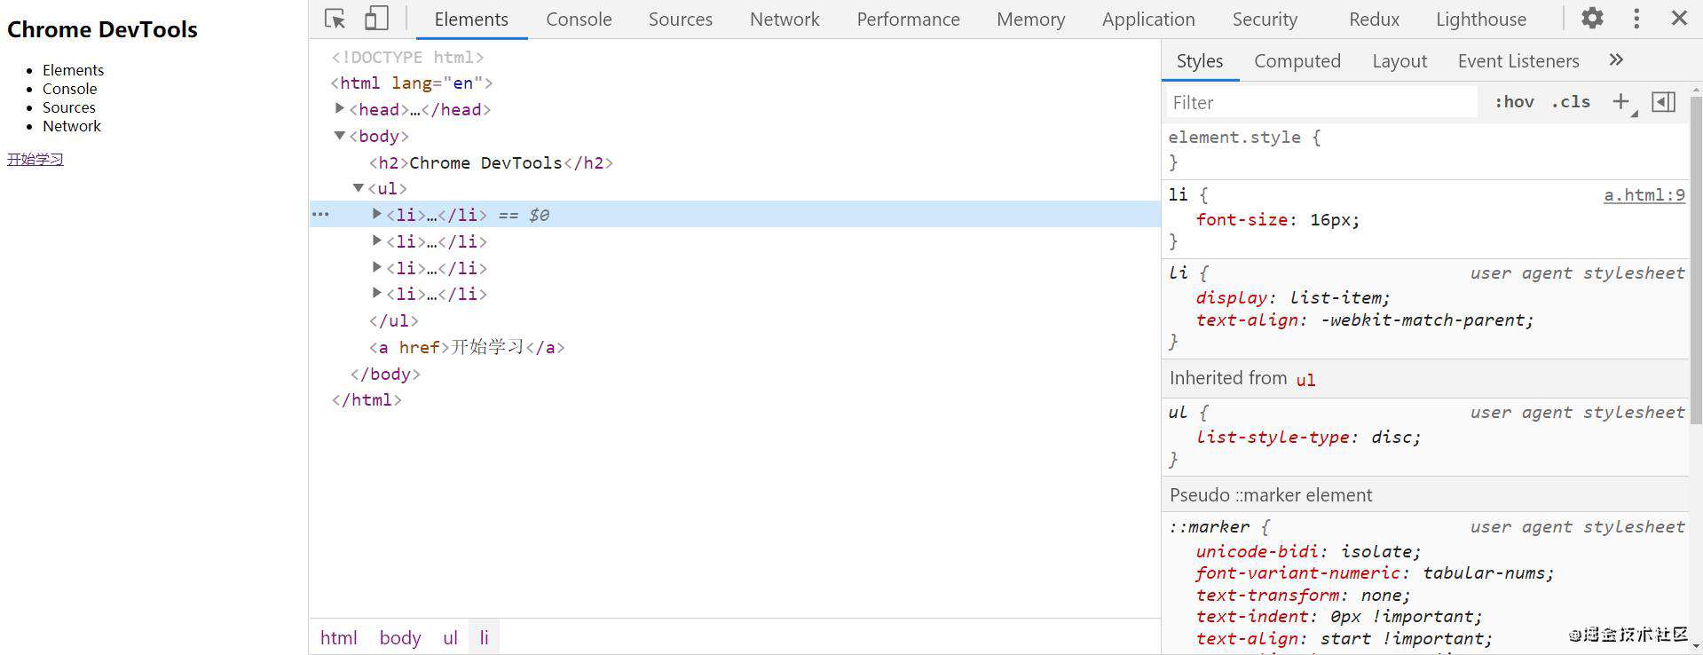Image resolution: width=1703 pixels, height=655 pixels.
Task: Click the list-style-type: disc declaration
Action: (x=1308, y=437)
